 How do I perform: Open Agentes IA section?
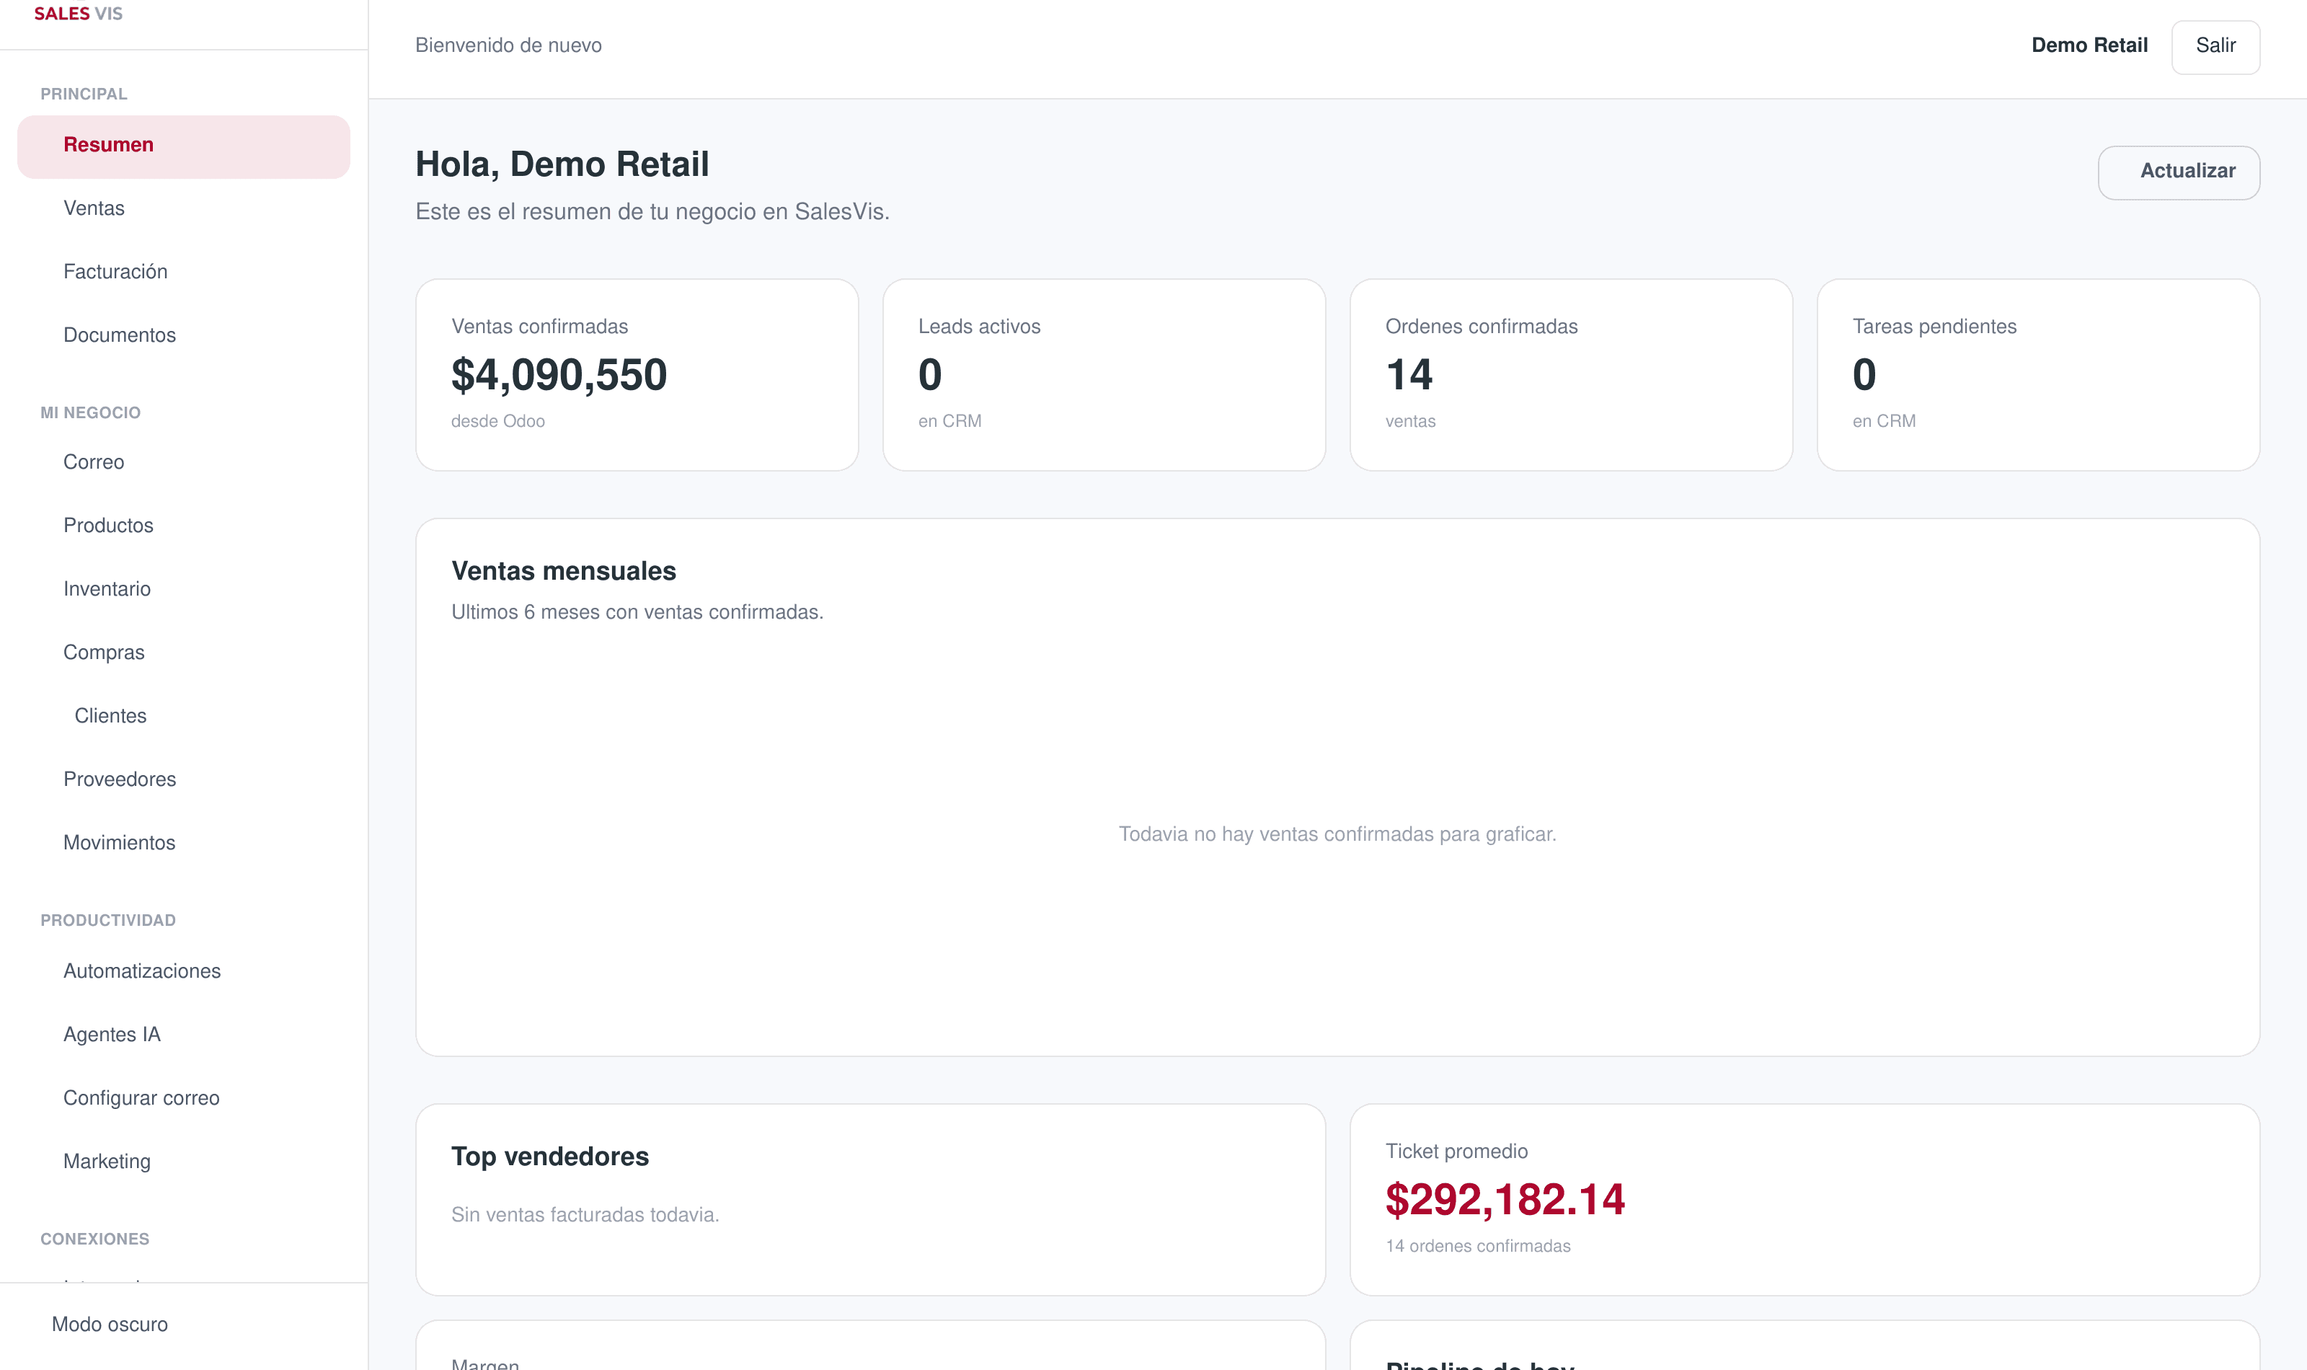click(x=184, y=1035)
